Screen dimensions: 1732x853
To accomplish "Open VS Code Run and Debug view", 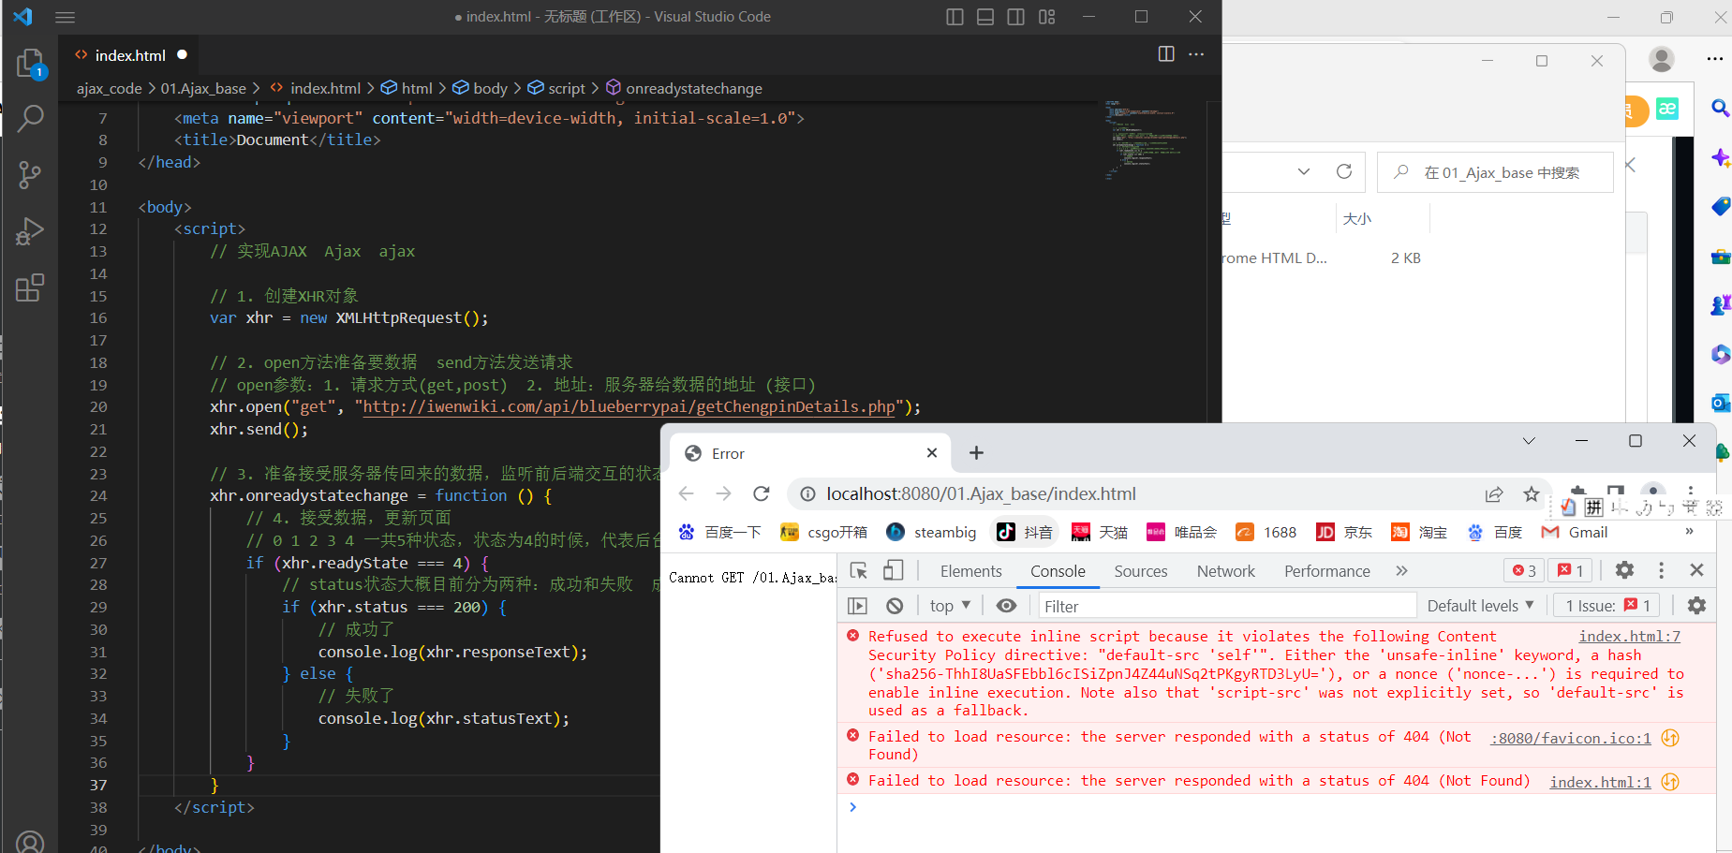I will [x=30, y=230].
